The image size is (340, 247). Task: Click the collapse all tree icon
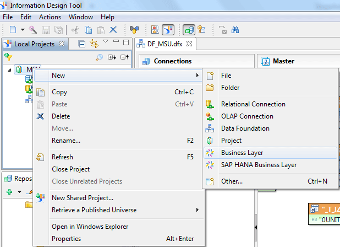(x=125, y=57)
